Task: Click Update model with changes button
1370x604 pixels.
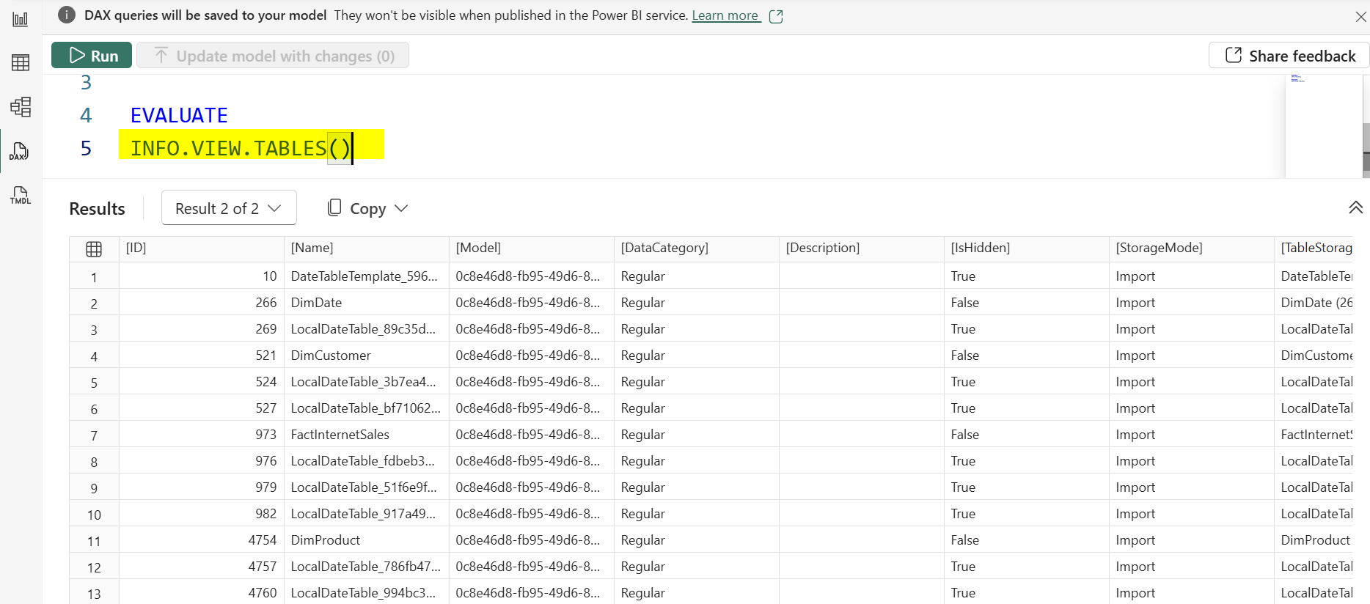Action: pos(273,56)
